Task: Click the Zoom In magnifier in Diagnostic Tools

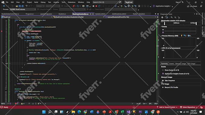Action: [x=172, y=17]
